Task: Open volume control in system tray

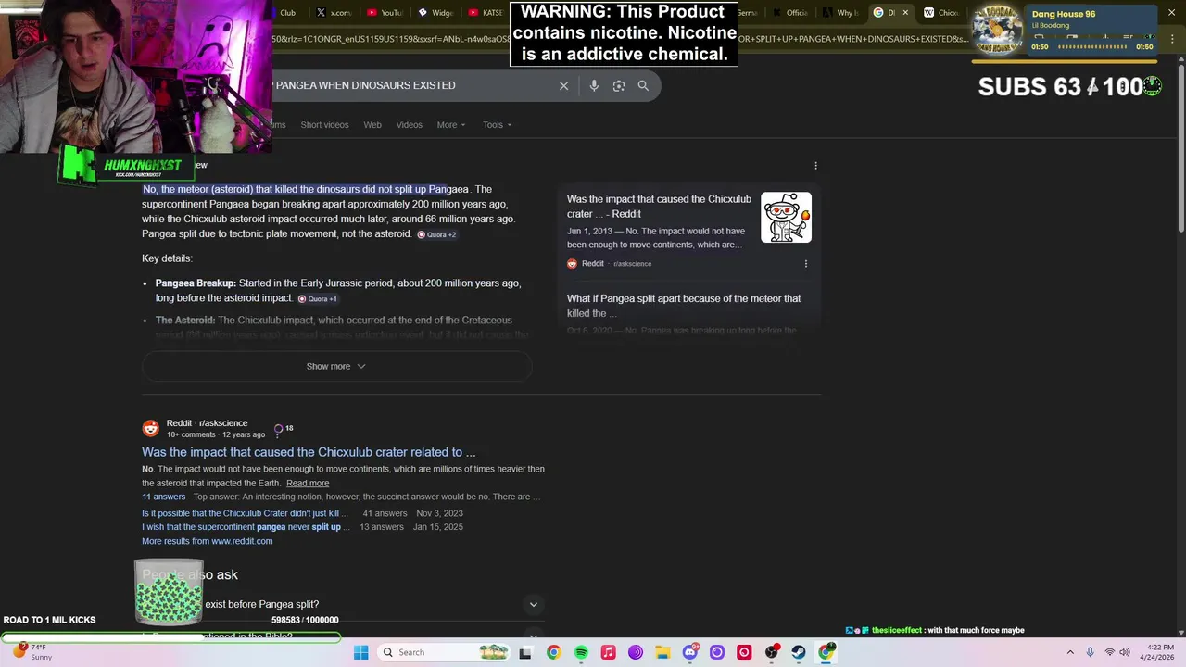Action: pyautogui.click(x=1126, y=652)
